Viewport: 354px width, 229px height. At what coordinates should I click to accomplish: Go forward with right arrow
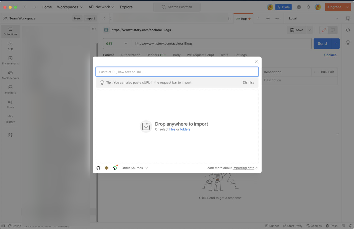[x=34, y=7]
